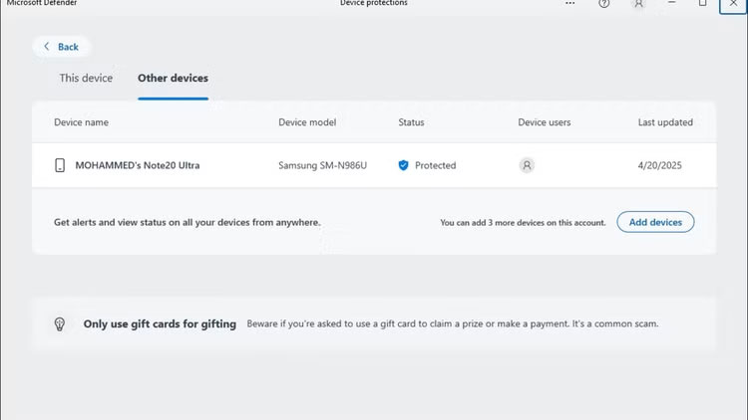Screen dimensions: 748x420
Task: Select the Other devices tab
Action: coord(173,78)
